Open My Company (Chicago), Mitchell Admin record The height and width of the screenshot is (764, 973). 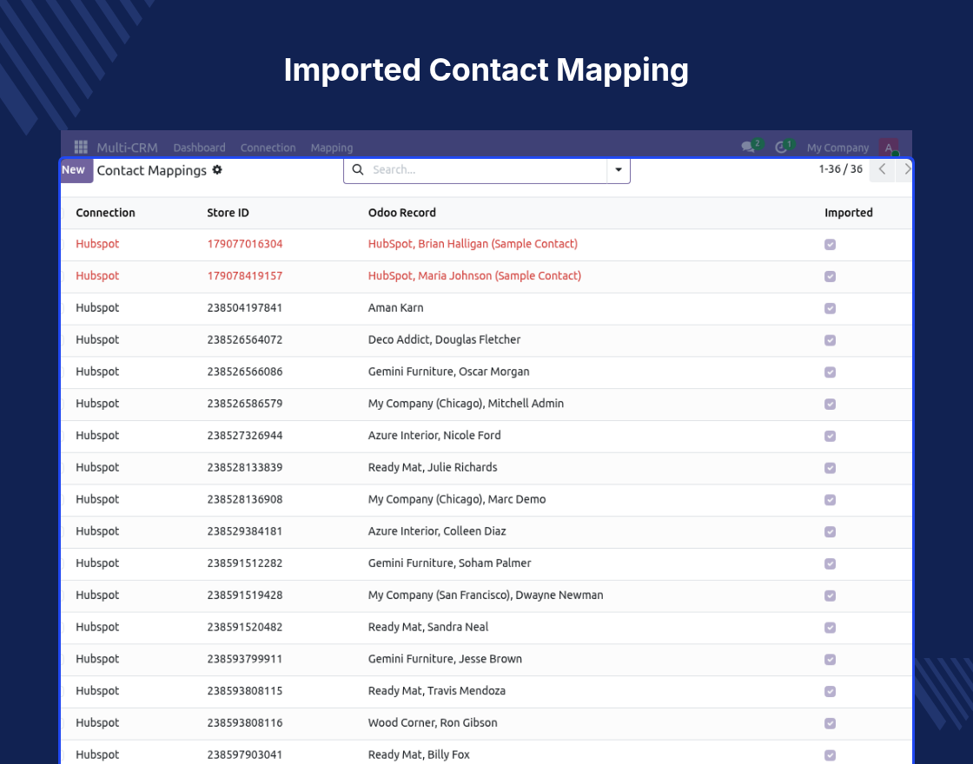point(466,404)
